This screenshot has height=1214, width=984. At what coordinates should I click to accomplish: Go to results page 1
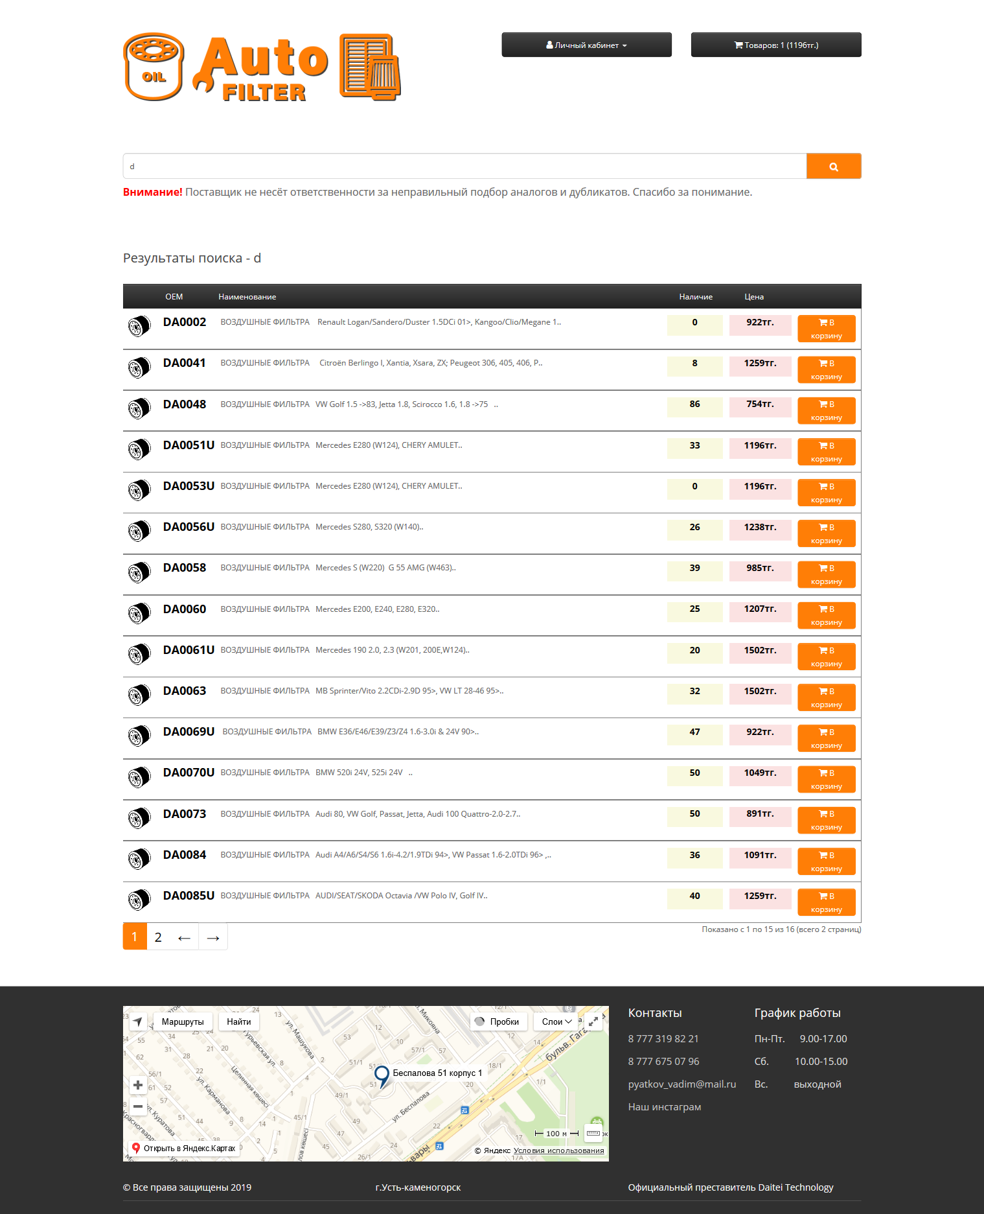pyautogui.click(x=135, y=937)
